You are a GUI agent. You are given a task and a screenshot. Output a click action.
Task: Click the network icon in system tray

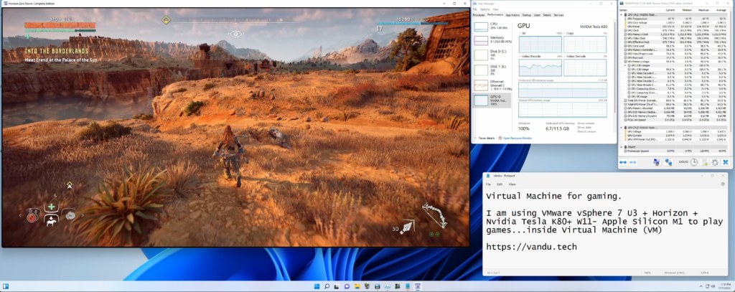[707, 286]
